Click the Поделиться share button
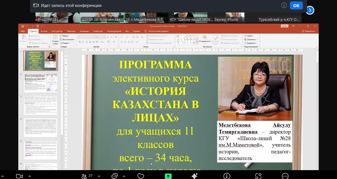 click(x=308, y=31)
